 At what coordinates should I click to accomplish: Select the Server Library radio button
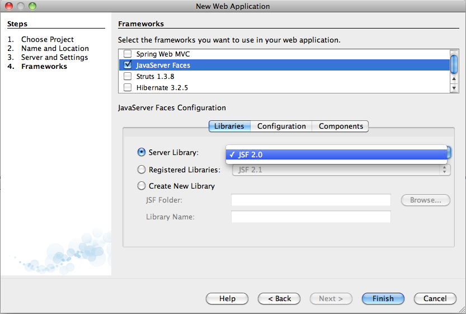coord(142,152)
